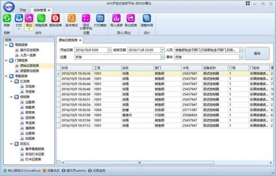This screenshot has width=276, height=176.
Task: Click the 结束日期 date input field
Action: (144, 50)
